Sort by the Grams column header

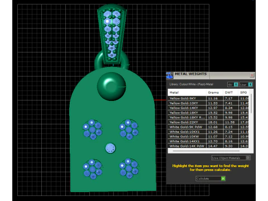[215, 92]
